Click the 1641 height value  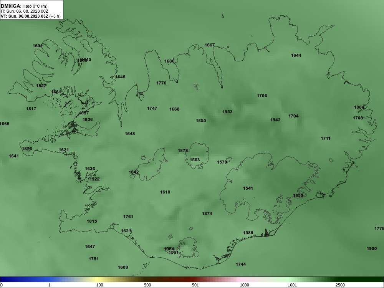pos(14,156)
